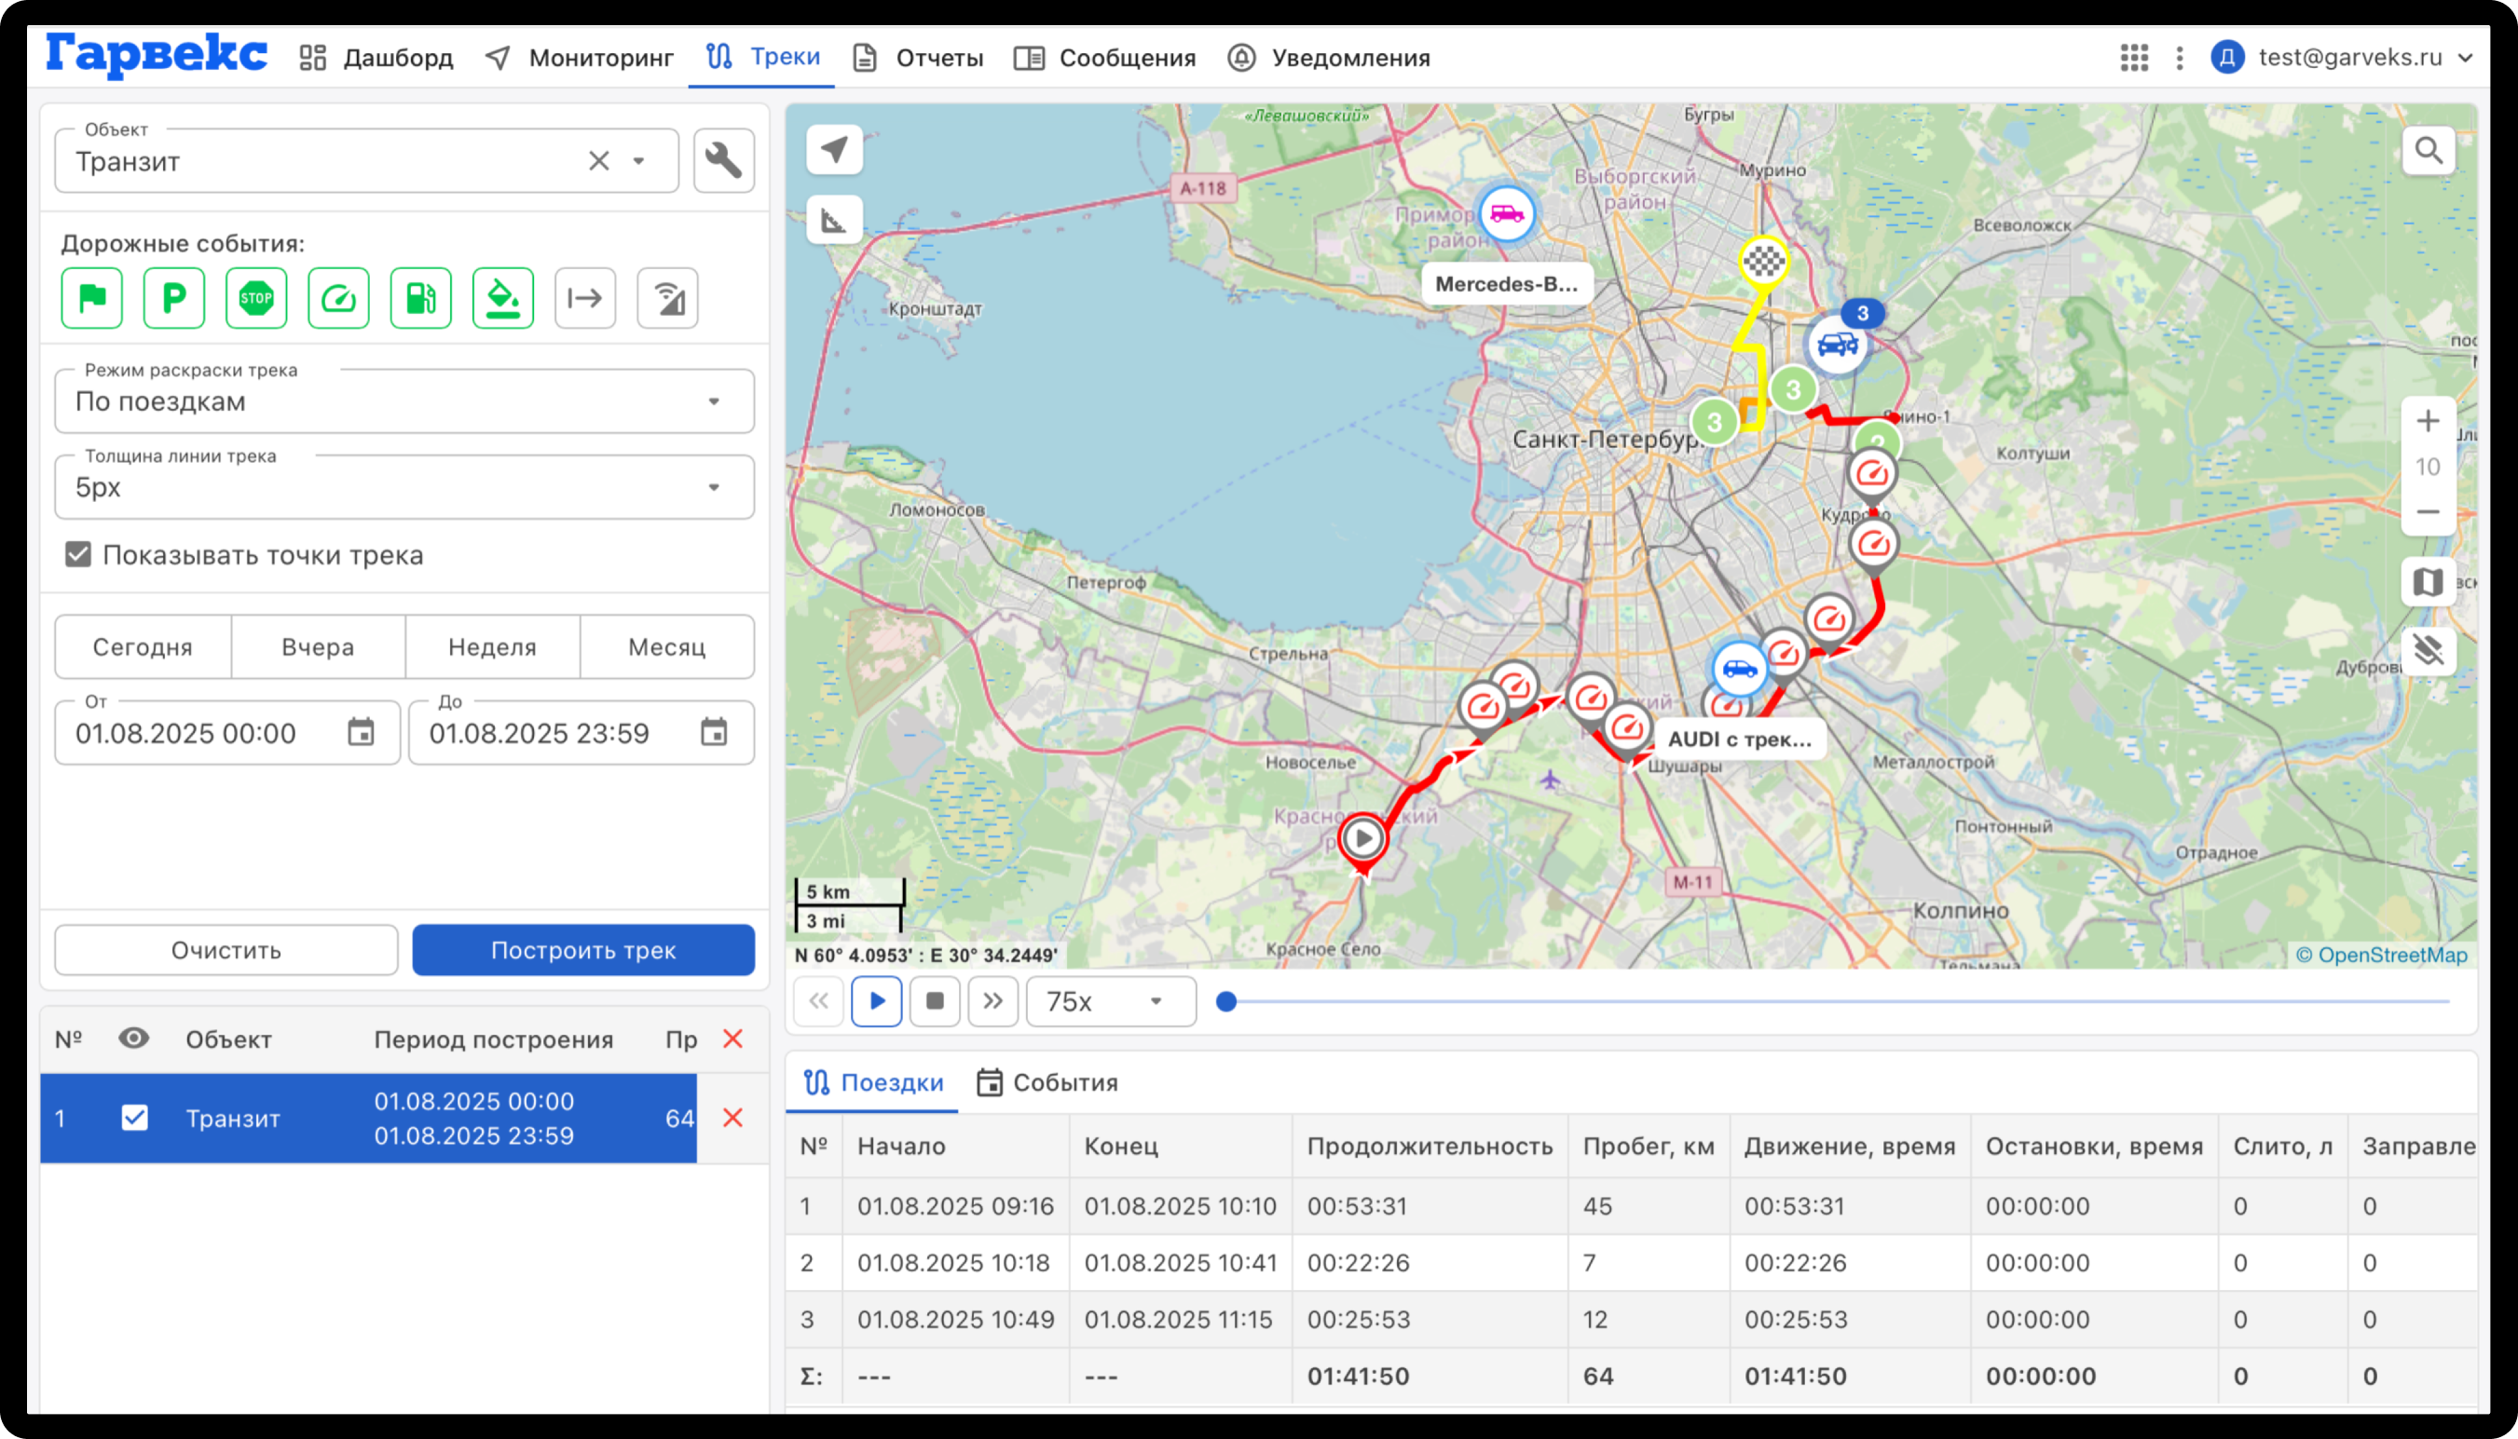Expand 'Режим раскраски трека' dropdown

point(404,401)
